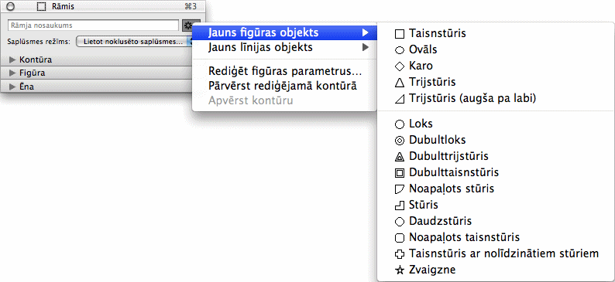This screenshot has width=615, height=282.
Task: Choose the Dubulttrijstūris double triangle icon
Action: point(399,157)
